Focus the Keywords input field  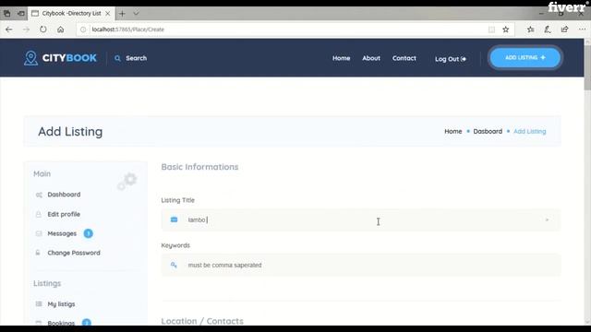pyautogui.click(x=361, y=265)
